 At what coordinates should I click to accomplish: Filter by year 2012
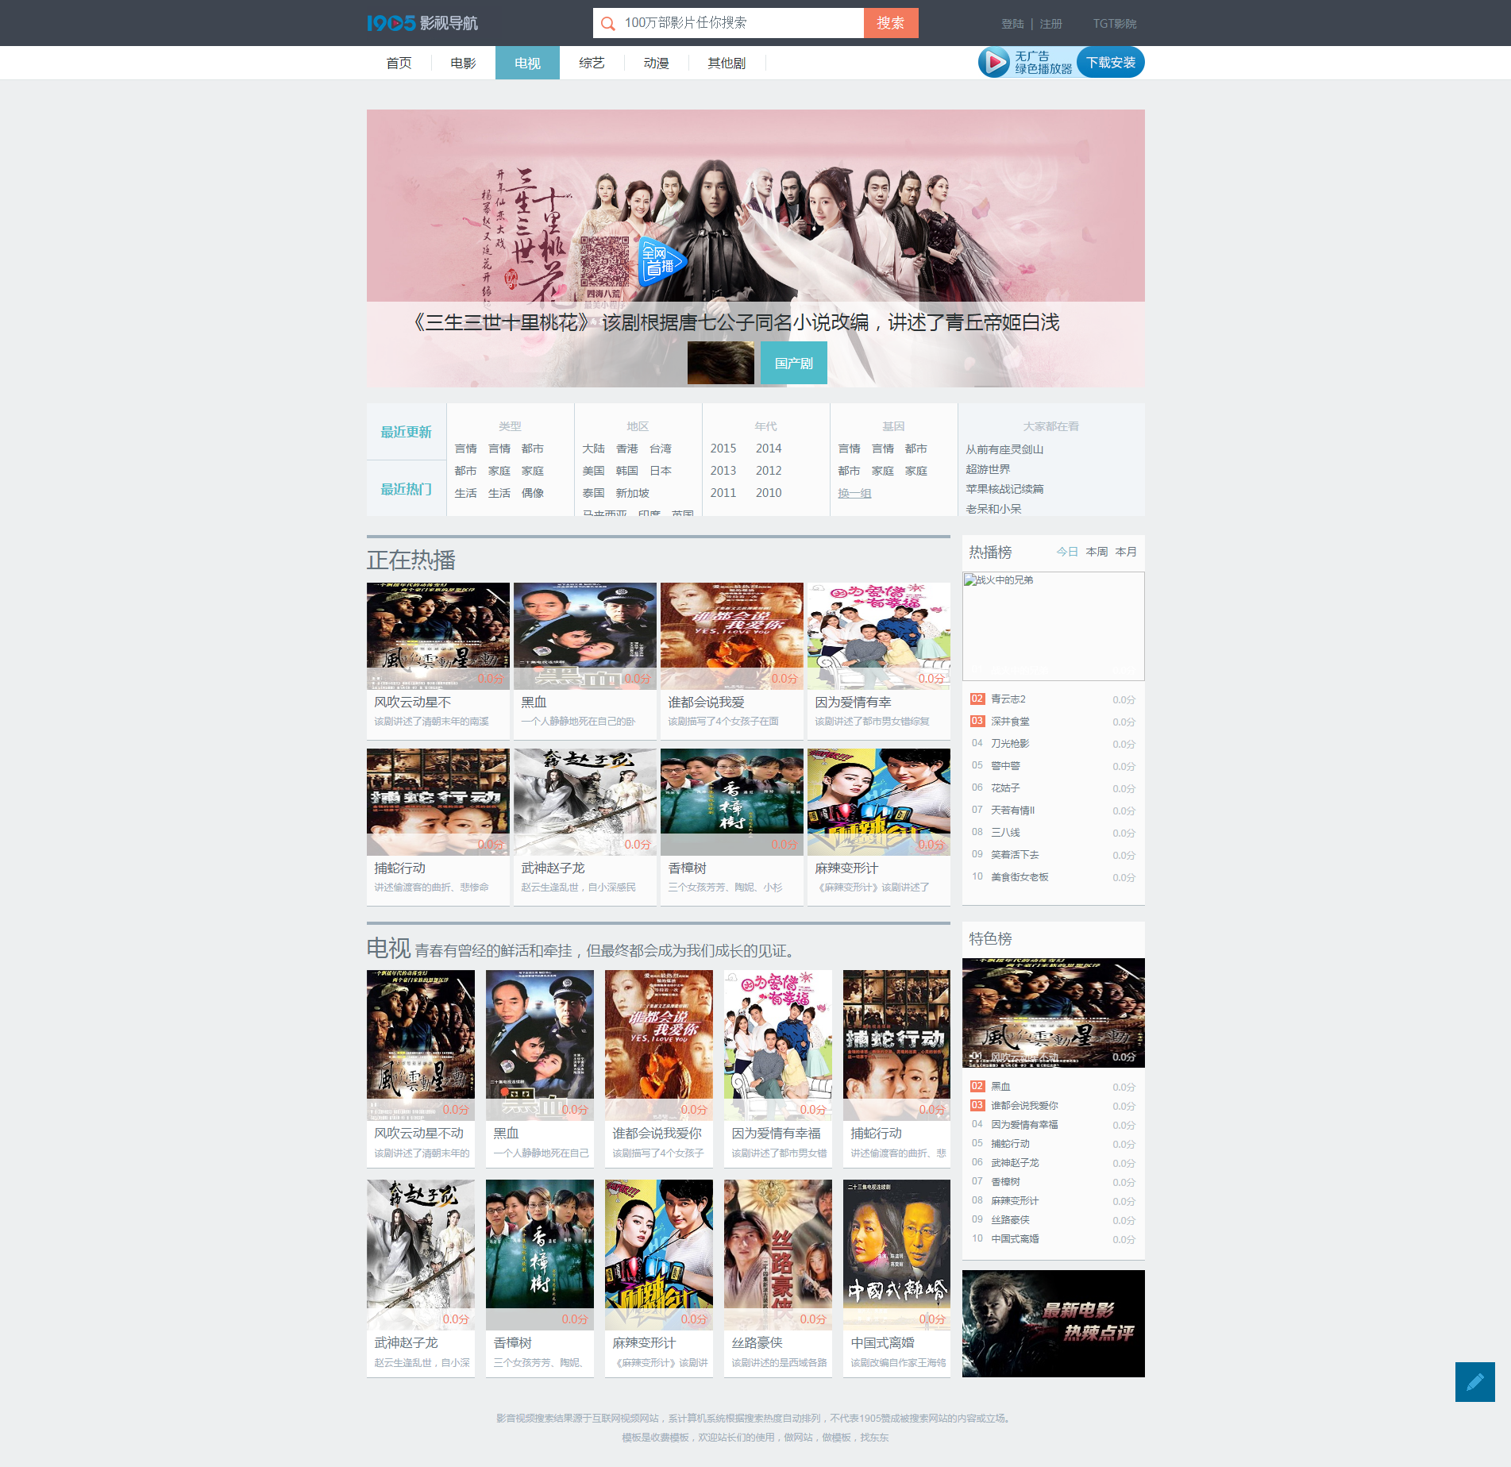coord(769,471)
